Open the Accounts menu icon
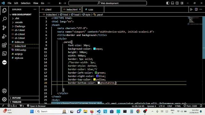 point(4,91)
